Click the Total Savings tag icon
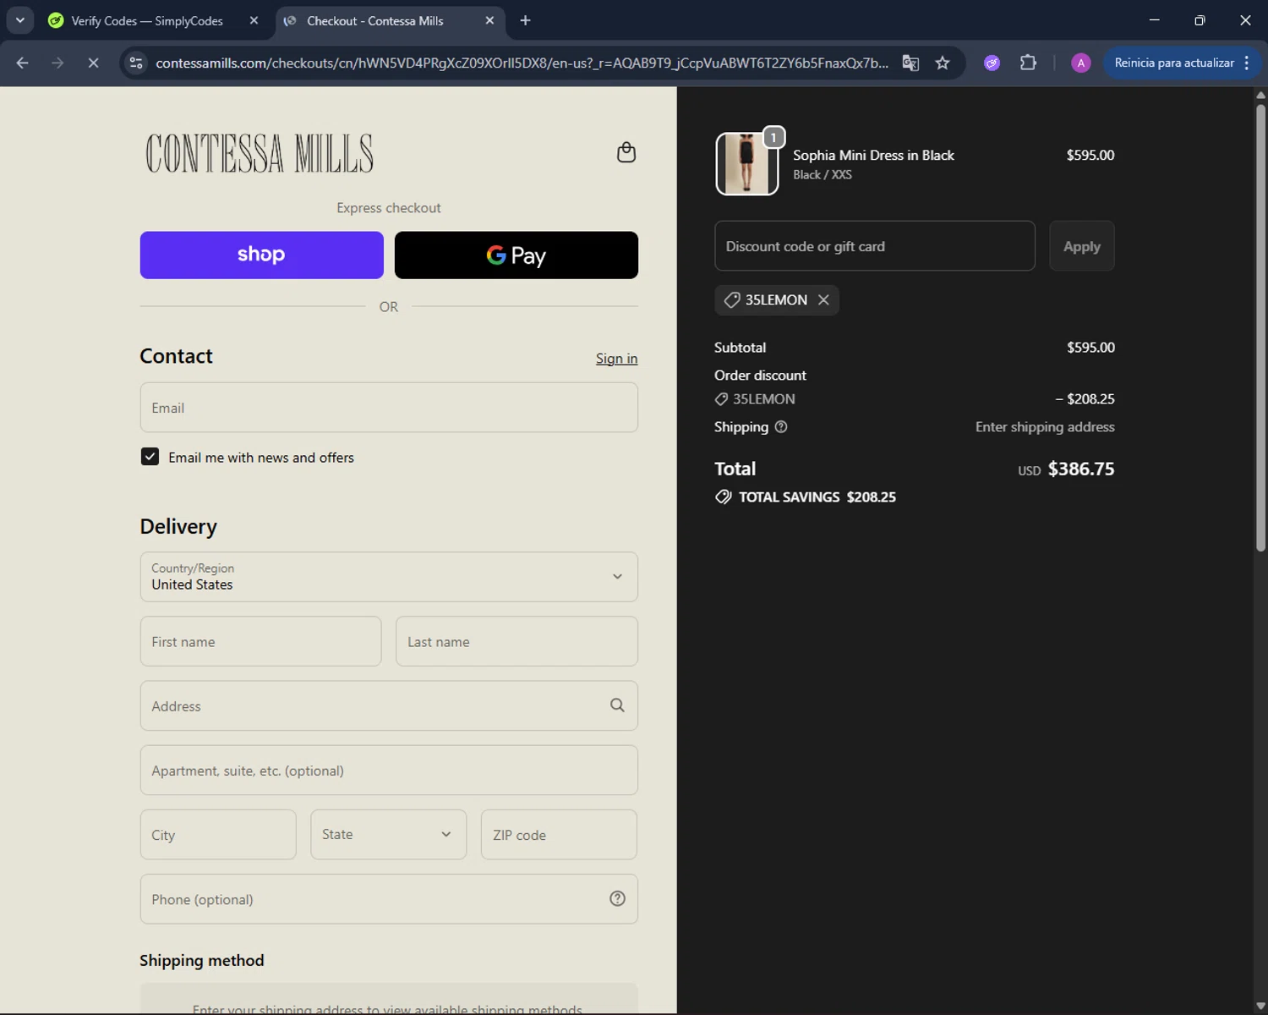1268x1015 pixels. pos(723,497)
